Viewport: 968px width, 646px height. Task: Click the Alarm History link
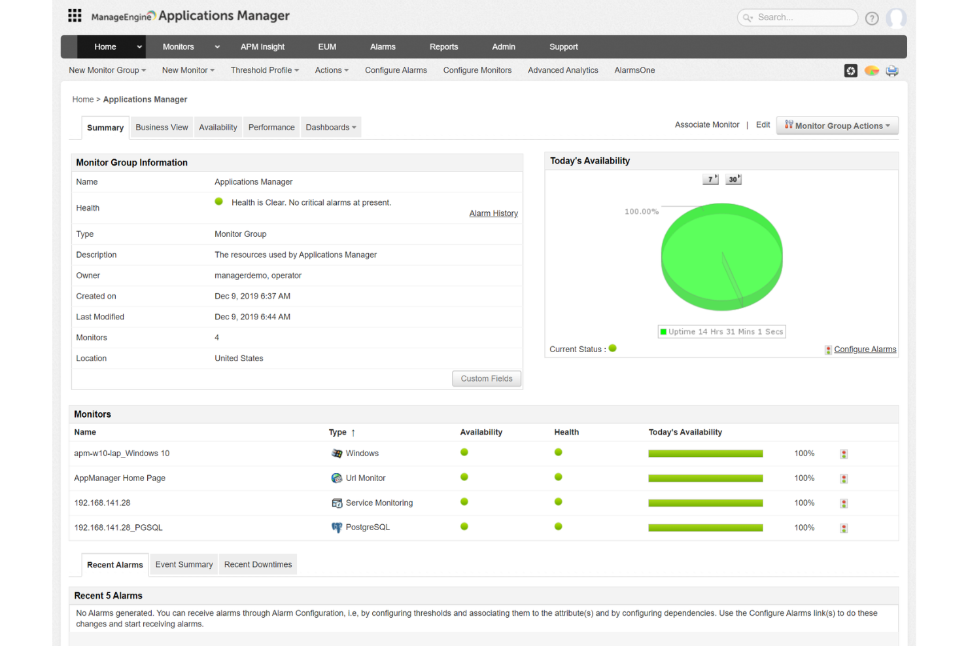point(493,213)
